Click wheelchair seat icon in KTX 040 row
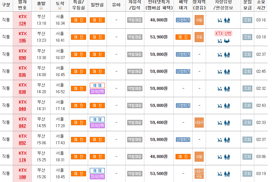The height and width of the screenshot is (182, 272). pyautogui.click(x=220, y=106)
